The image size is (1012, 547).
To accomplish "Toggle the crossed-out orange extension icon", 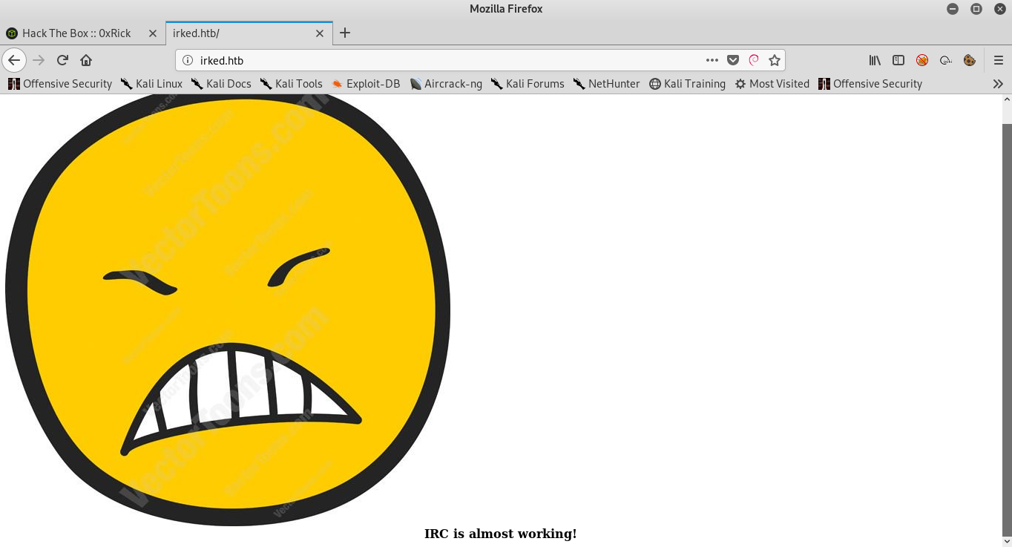I will [x=922, y=60].
